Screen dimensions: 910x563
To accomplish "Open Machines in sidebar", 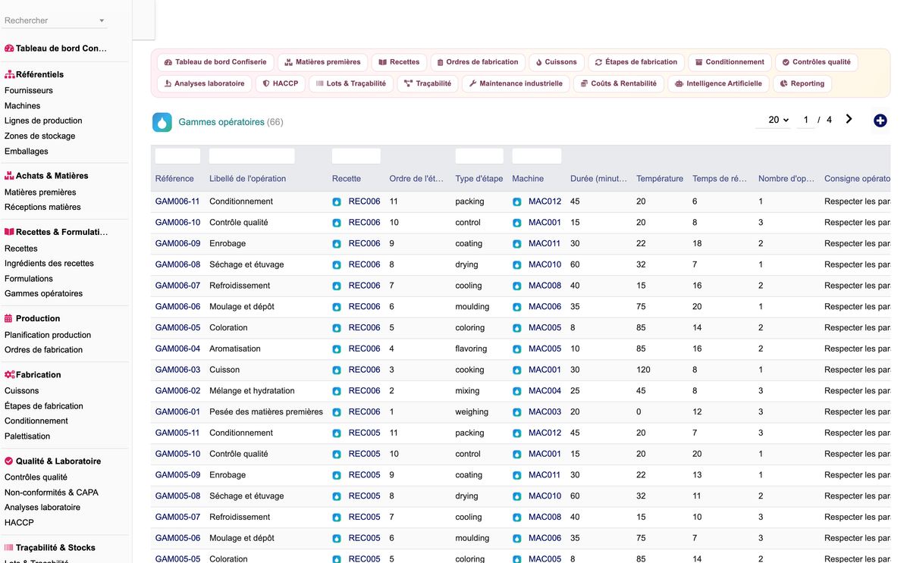I will pyautogui.click(x=23, y=106).
